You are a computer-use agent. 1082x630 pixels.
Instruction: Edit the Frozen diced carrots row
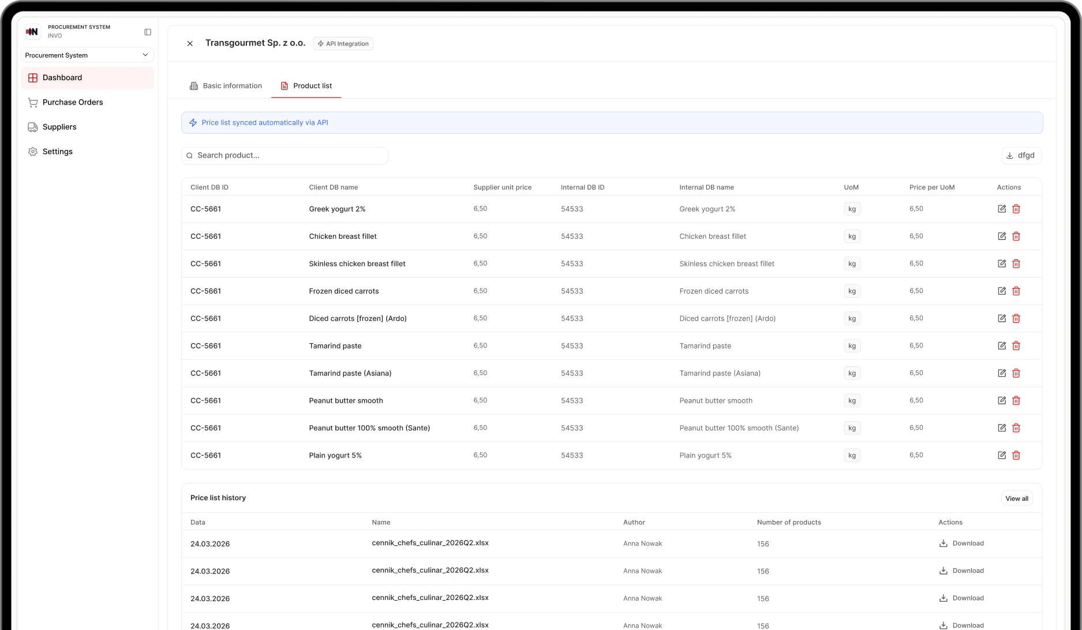1002,291
